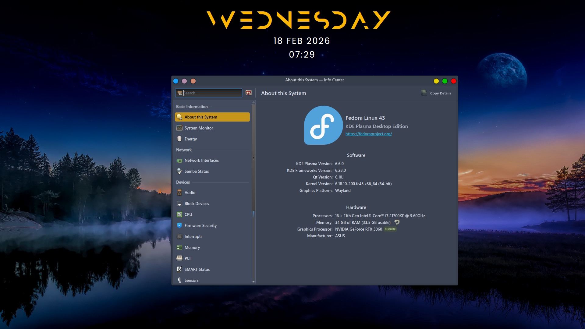Select the PCI card icon
Screen dimensions: 585x329
click(179, 258)
